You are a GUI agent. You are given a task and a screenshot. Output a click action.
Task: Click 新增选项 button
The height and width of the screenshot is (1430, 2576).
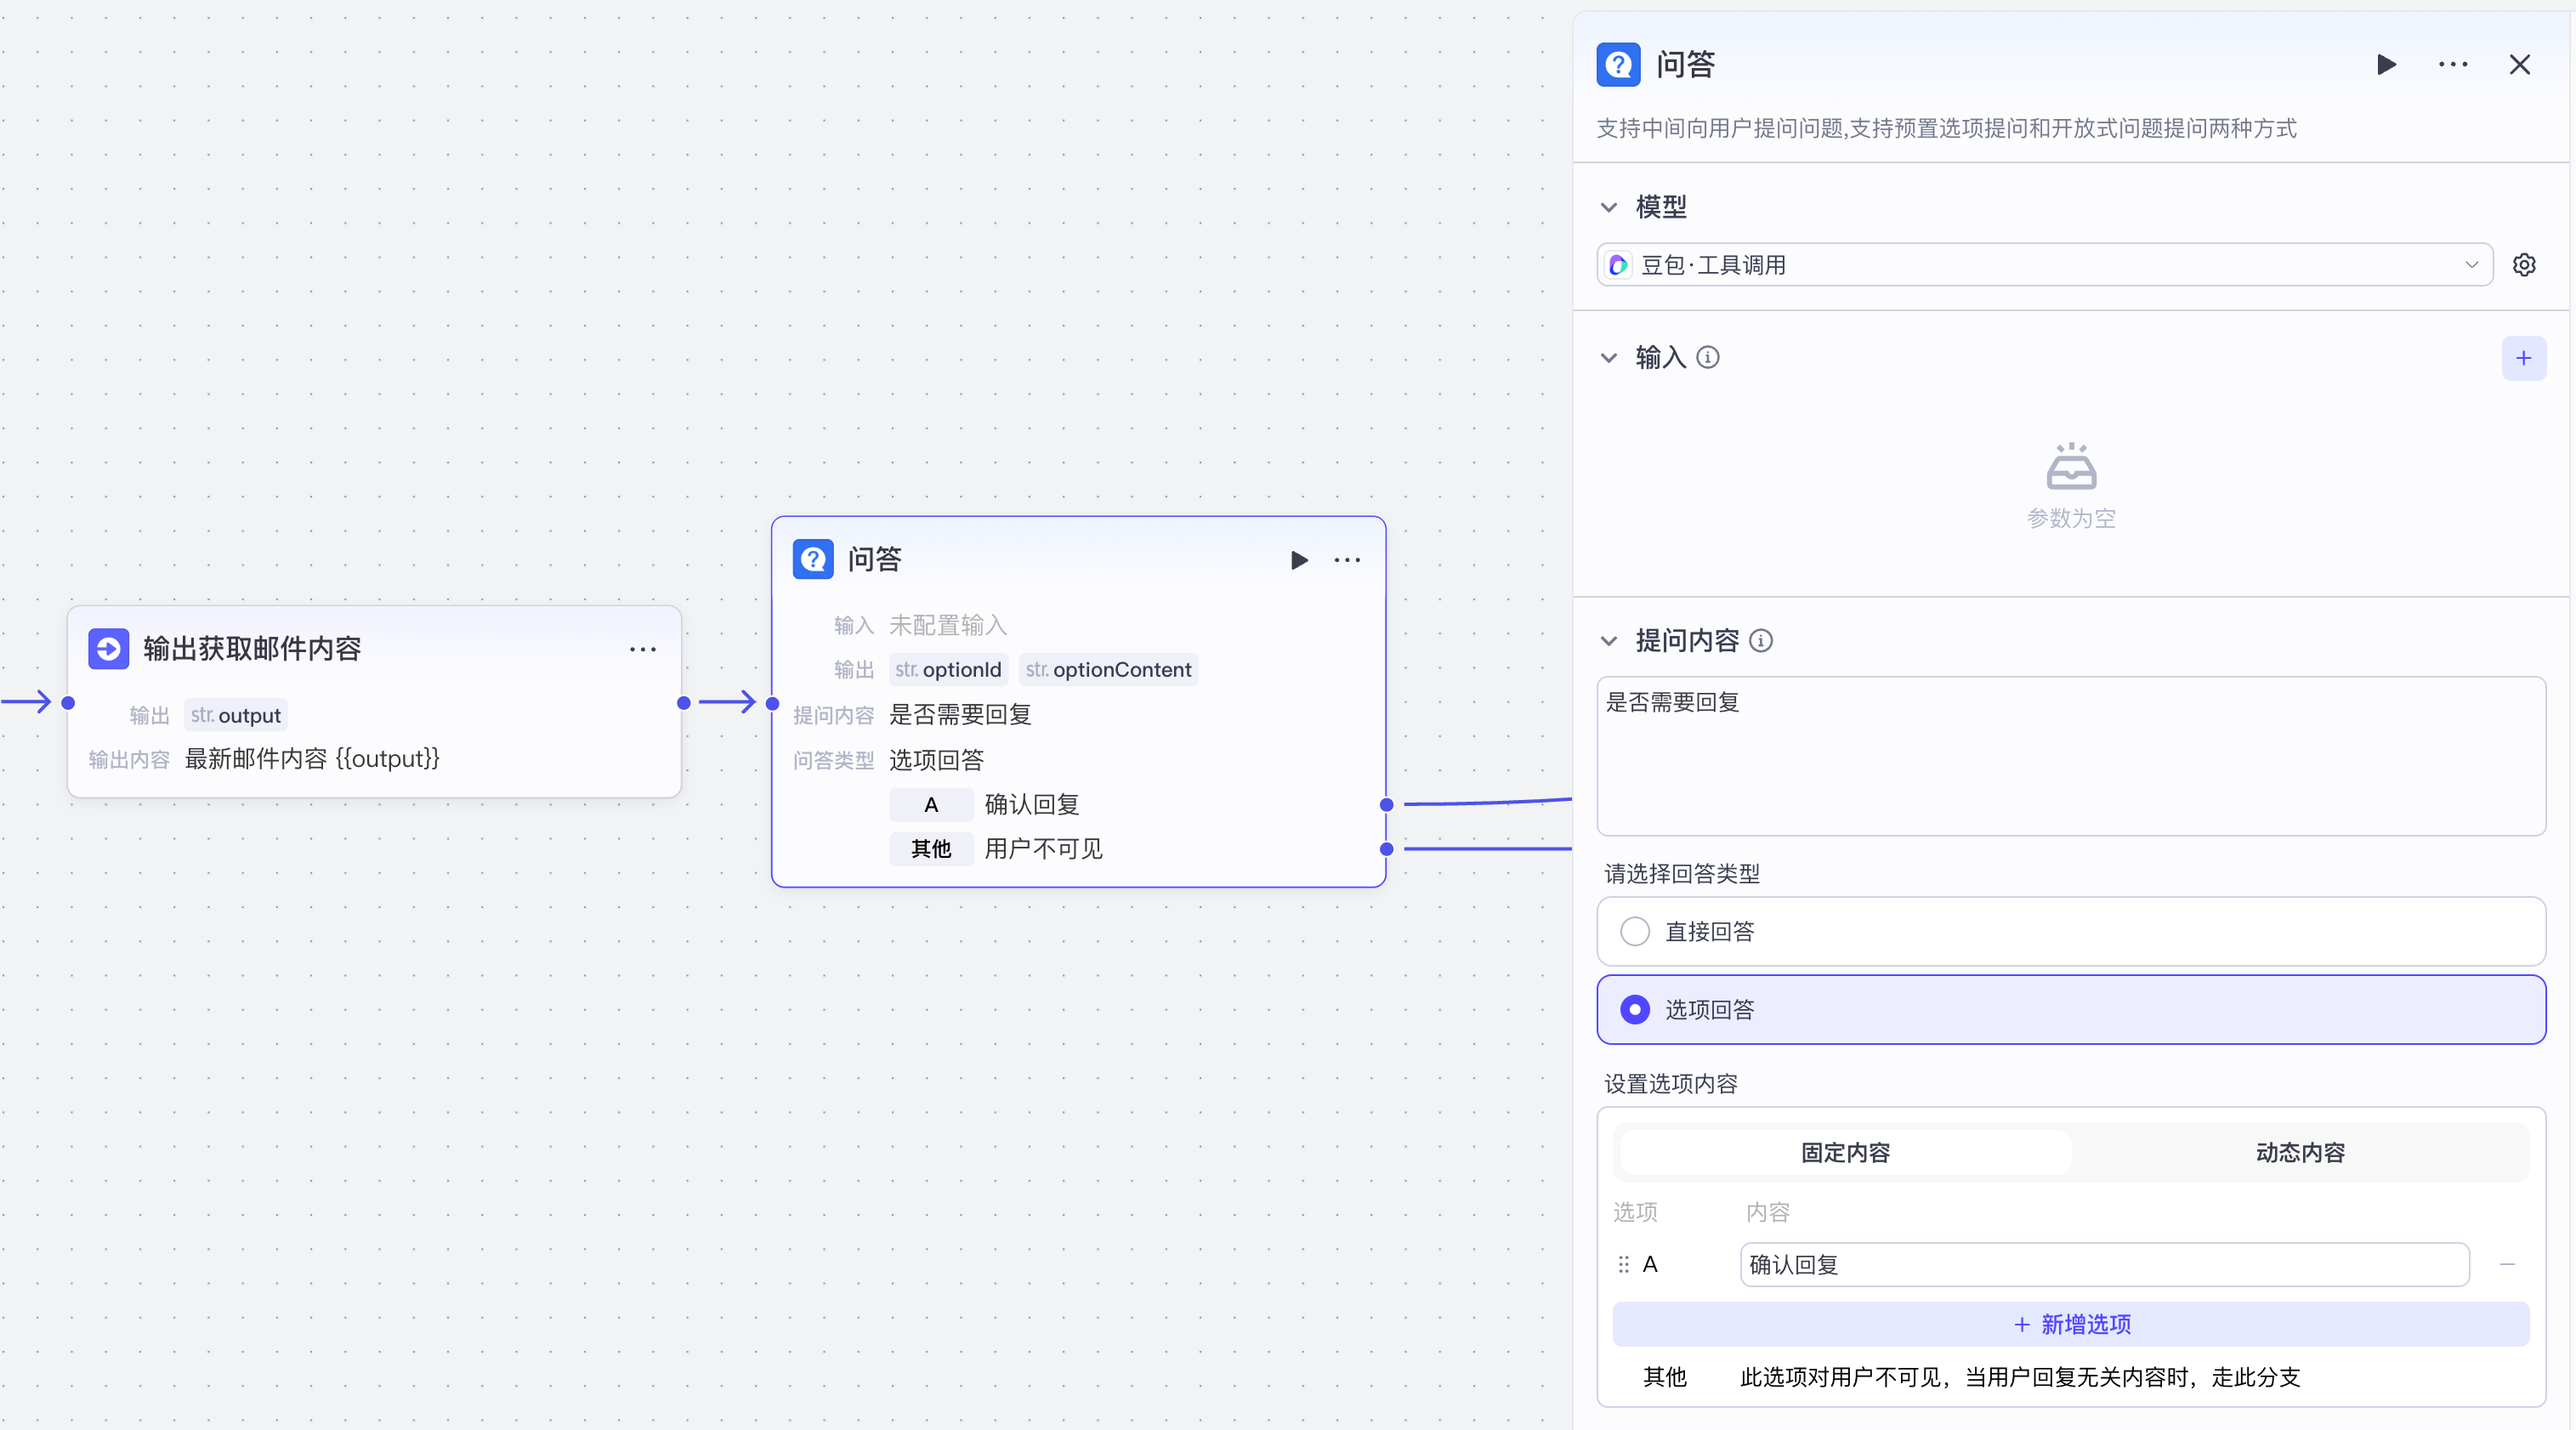coord(2070,1325)
